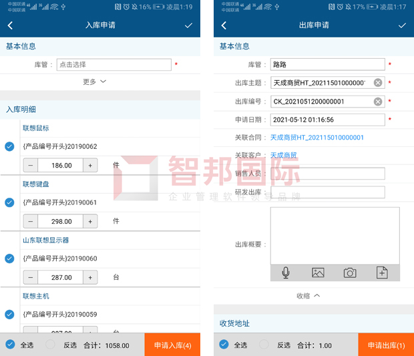The image size is (414, 356).
Task: Clear the 出库编号 field with X icon
Action: pos(378,102)
